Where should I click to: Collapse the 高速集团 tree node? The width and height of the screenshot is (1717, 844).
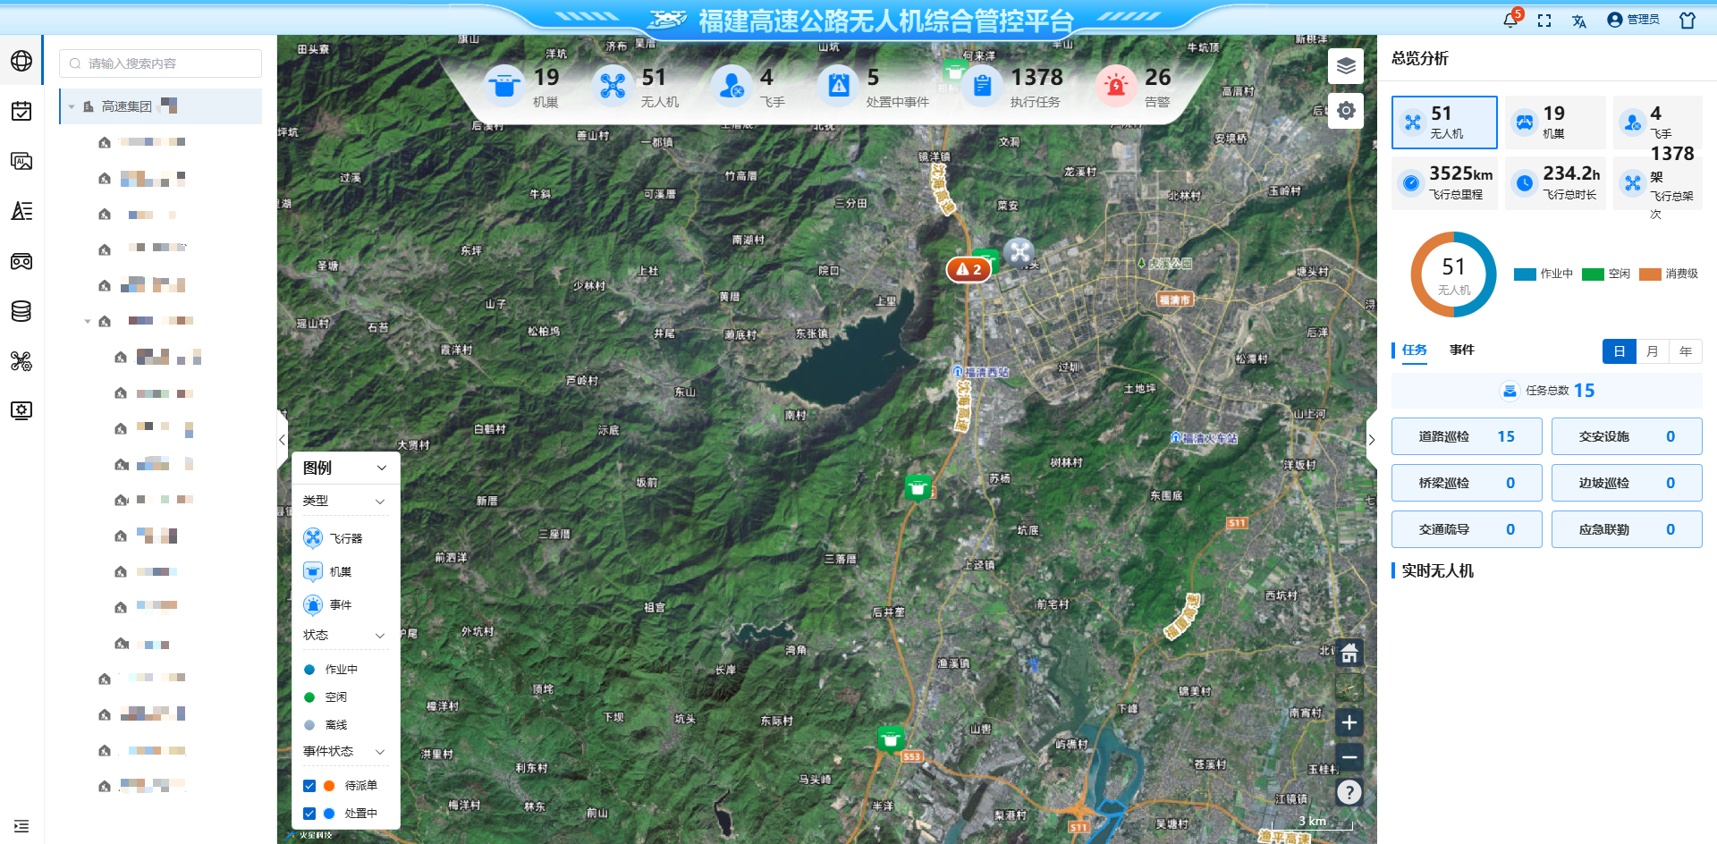click(x=72, y=106)
